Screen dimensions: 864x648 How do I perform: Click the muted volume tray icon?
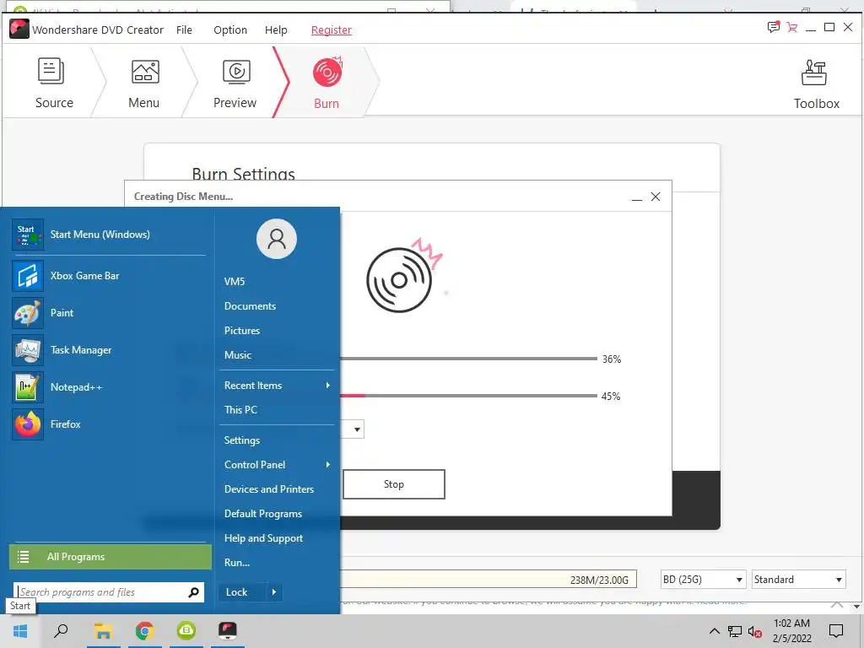click(x=754, y=631)
